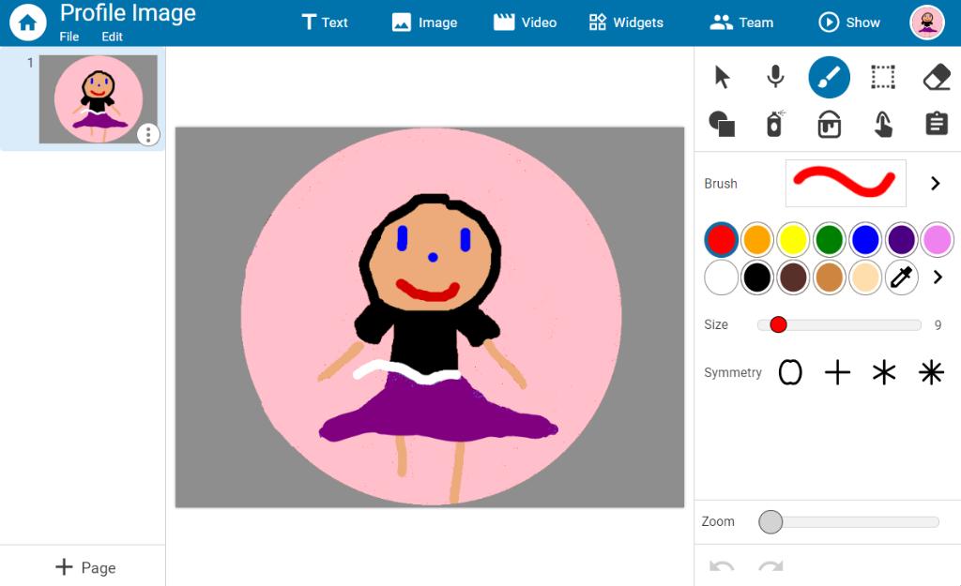This screenshot has width=961, height=586.
Task: Switch to the rectangular Selection tool
Action: (x=884, y=77)
